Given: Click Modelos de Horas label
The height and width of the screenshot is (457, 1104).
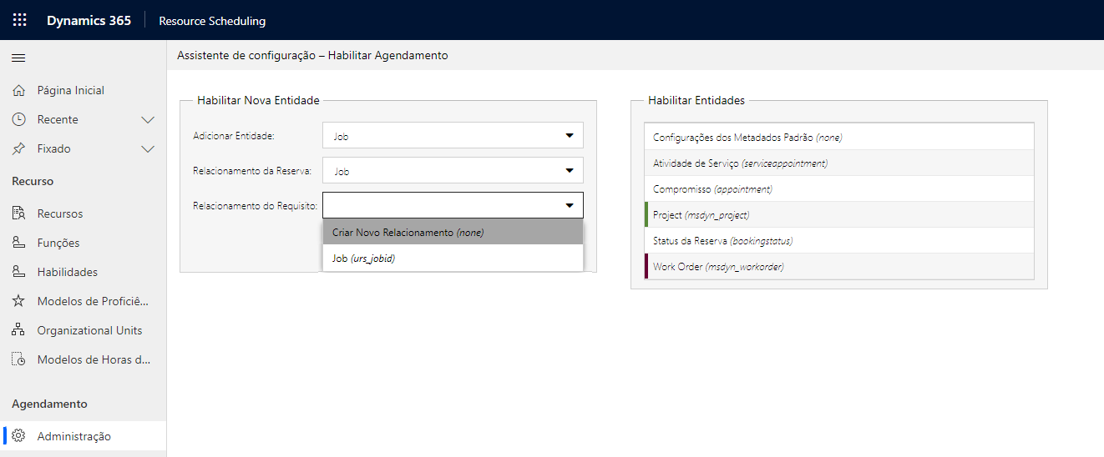Looking at the screenshot, I should (x=94, y=359).
